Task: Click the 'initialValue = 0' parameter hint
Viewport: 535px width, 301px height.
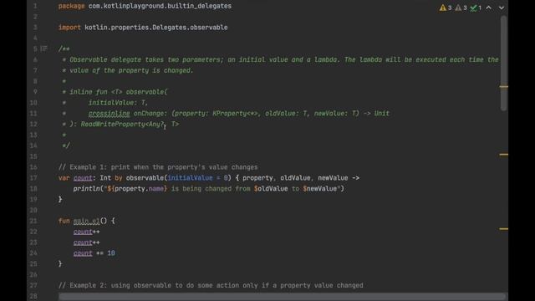Action: click(197, 178)
